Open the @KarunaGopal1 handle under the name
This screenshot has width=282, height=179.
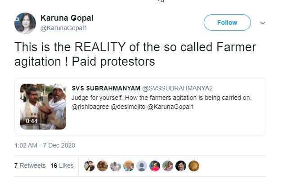pos(64,28)
